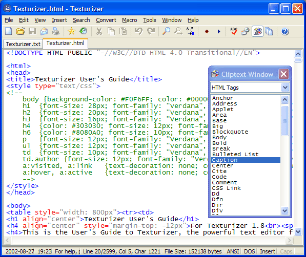Viewport: 306px width, 257px height.
Task: Select Bulleted List in Cliptext list
Action: coord(246,154)
